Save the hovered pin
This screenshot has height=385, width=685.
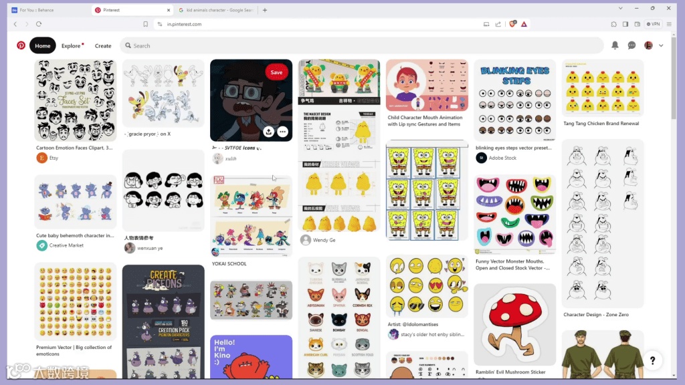(276, 72)
